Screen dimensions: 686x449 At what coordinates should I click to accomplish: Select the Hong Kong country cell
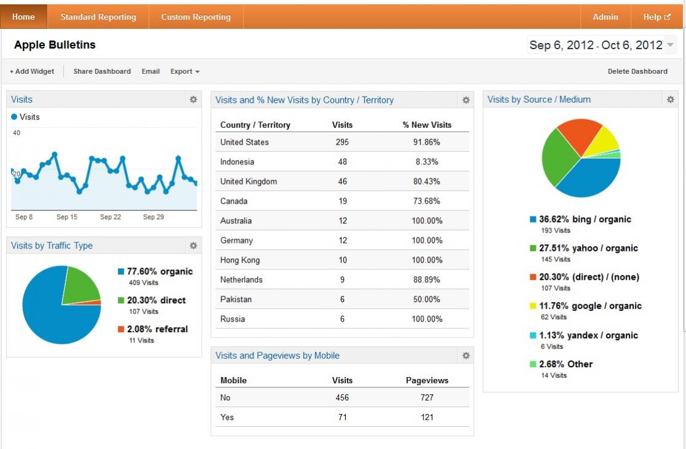[x=240, y=260]
